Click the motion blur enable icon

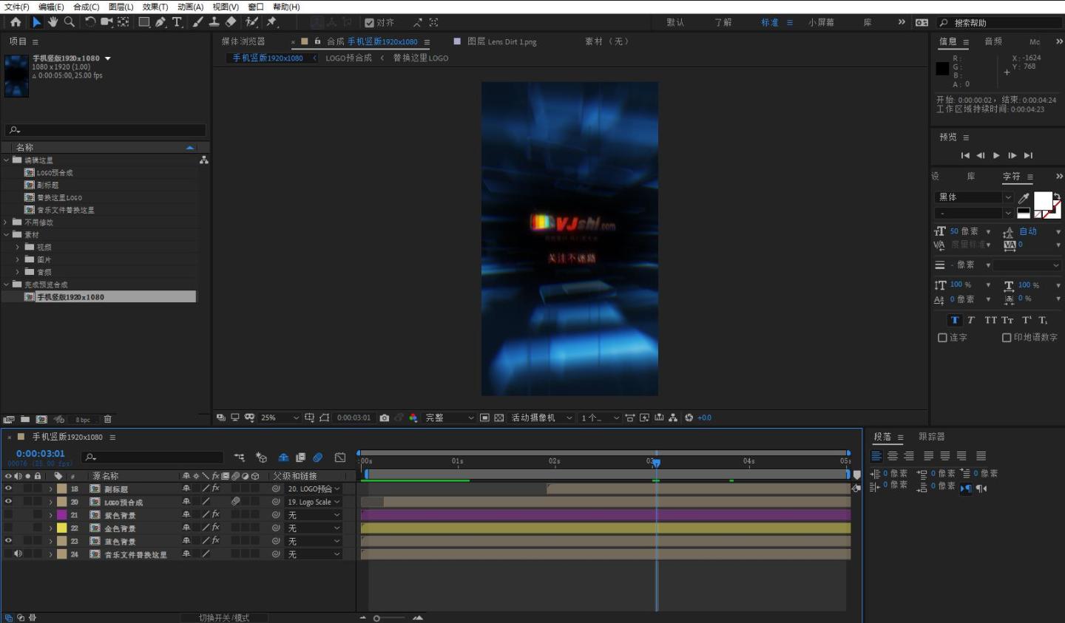[318, 457]
